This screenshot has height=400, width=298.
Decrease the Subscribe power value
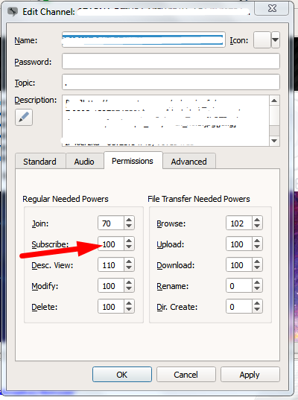click(129, 247)
